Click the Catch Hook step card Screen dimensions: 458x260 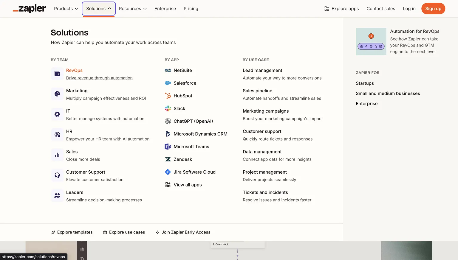coord(238,245)
